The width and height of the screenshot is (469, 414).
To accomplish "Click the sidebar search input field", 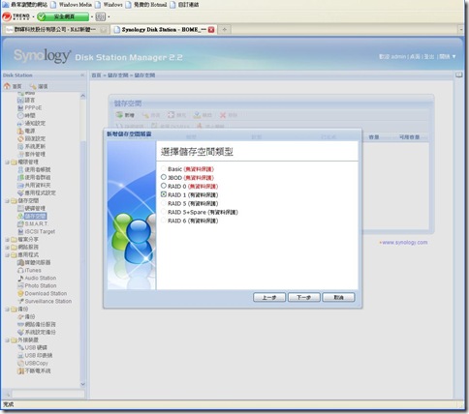I will coord(48,394).
